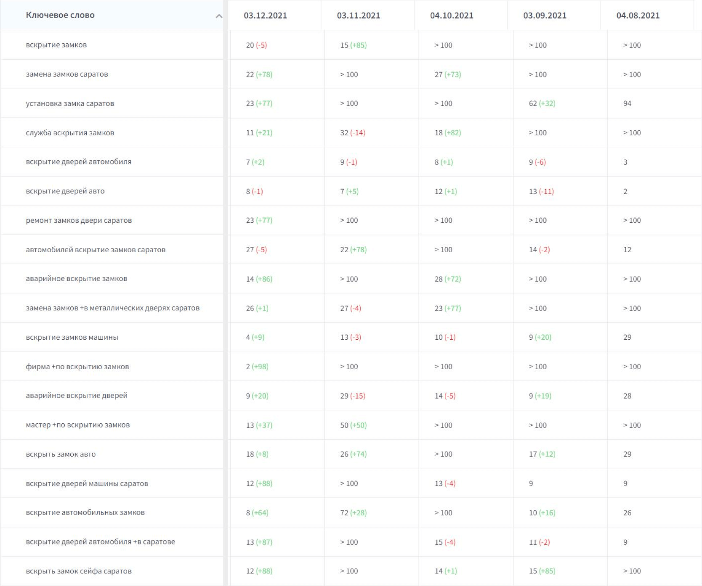Click keyword фирма +по вскрытию замков
The height and width of the screenshot is (586, 702).
77,367
